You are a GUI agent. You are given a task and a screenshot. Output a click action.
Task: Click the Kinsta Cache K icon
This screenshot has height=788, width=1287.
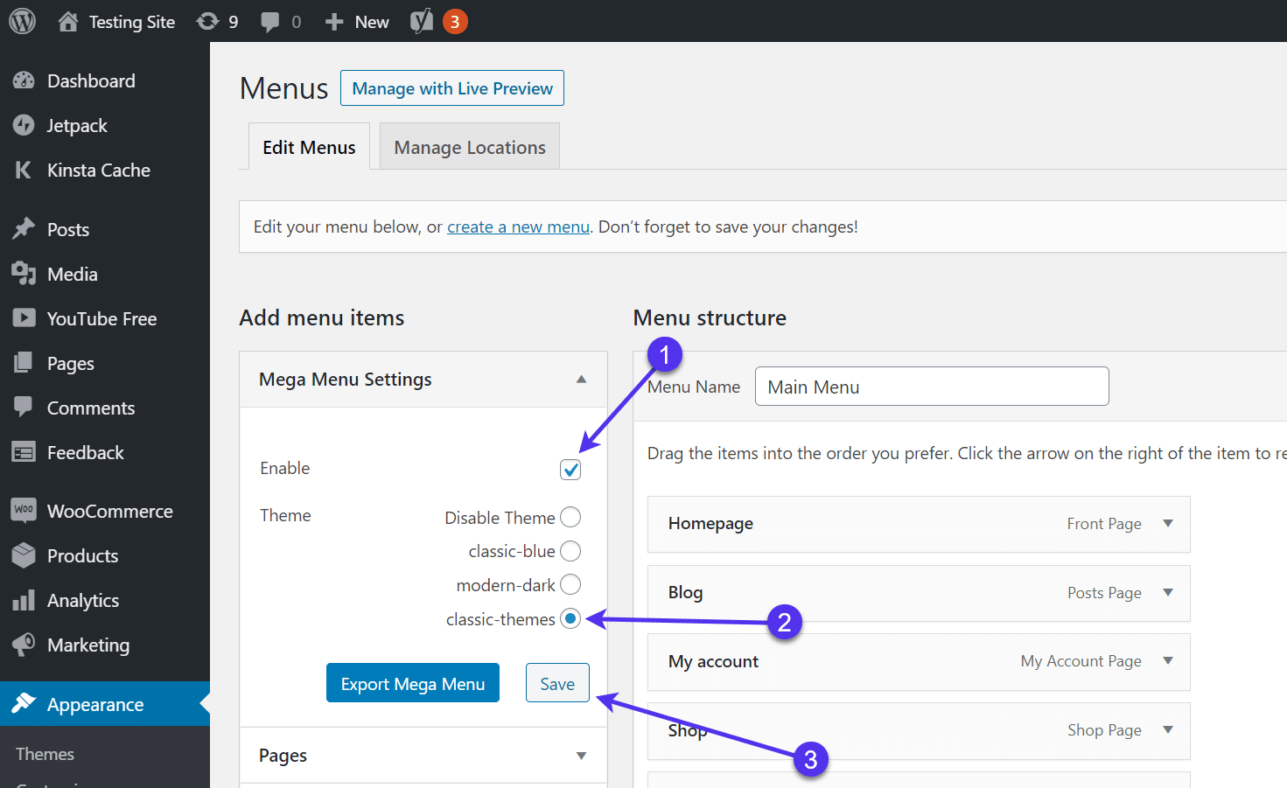[x=24, y=171]
